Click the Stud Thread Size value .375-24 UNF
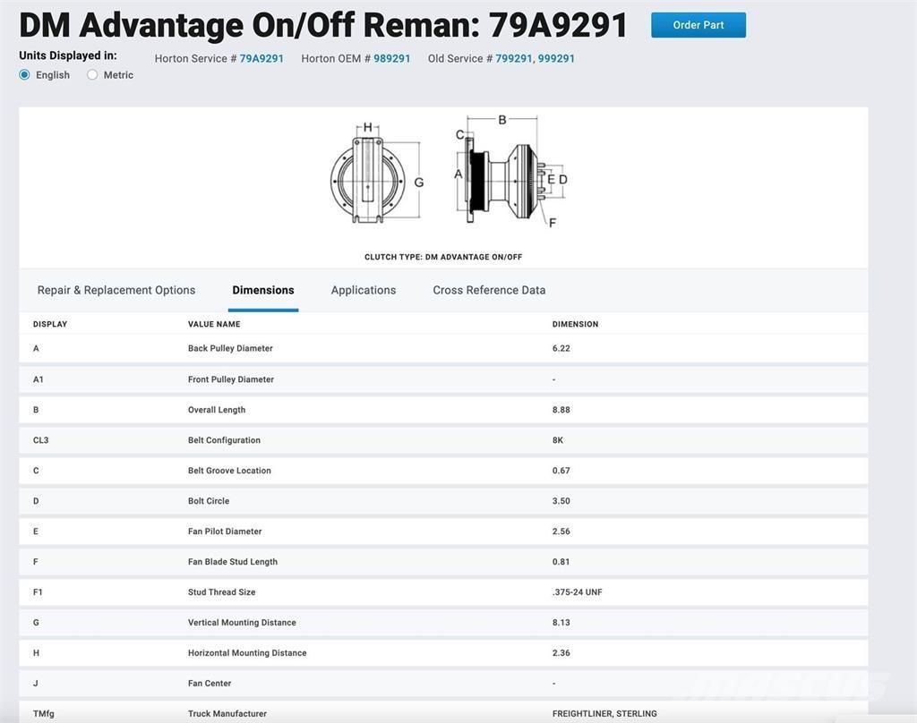This screenshot has width=917, height=723. point(577,592)
